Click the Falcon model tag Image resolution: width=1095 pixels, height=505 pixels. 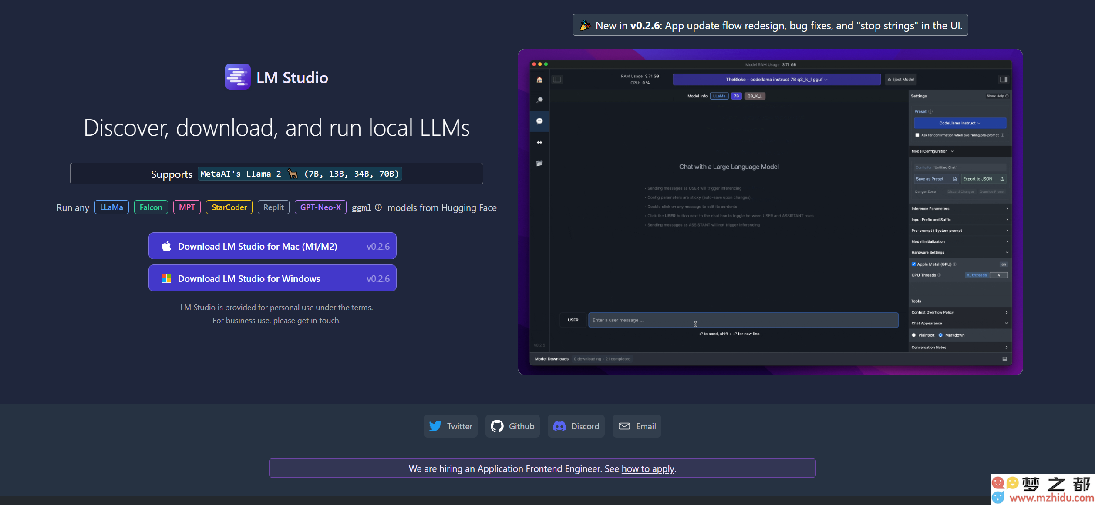click(x=151, y=207)
